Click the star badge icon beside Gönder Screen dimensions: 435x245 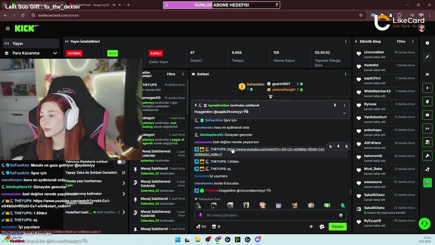pos(322,227)
